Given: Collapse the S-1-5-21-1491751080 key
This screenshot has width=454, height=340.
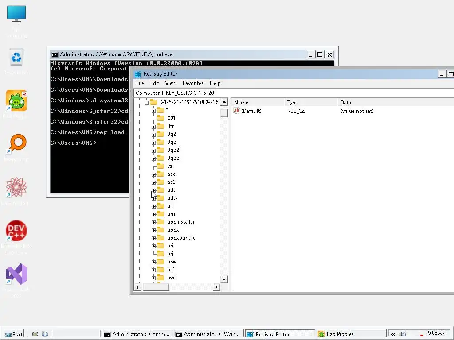Looking at the screenshot, I should [146, 103].
